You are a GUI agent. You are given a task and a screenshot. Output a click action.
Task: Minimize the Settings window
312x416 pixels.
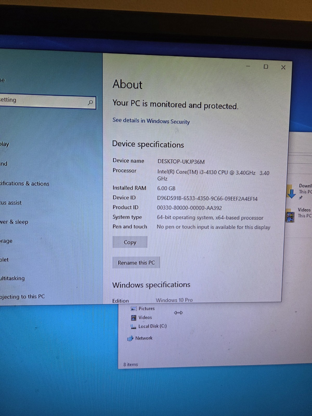pos(248,66)
